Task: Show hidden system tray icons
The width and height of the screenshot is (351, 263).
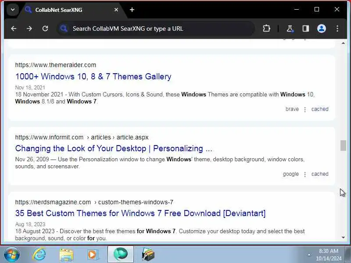Action: click(x=309, y=255)
